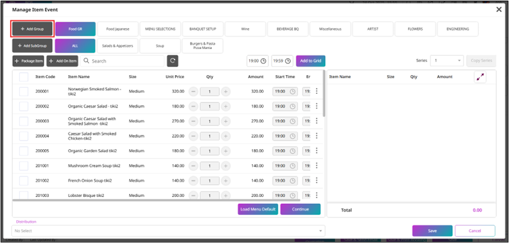The height and width of the screenshot is (243, 509).
Task: Increase quantity for Norwegian Smoked Salmon
Action: (x=226, y=92)
